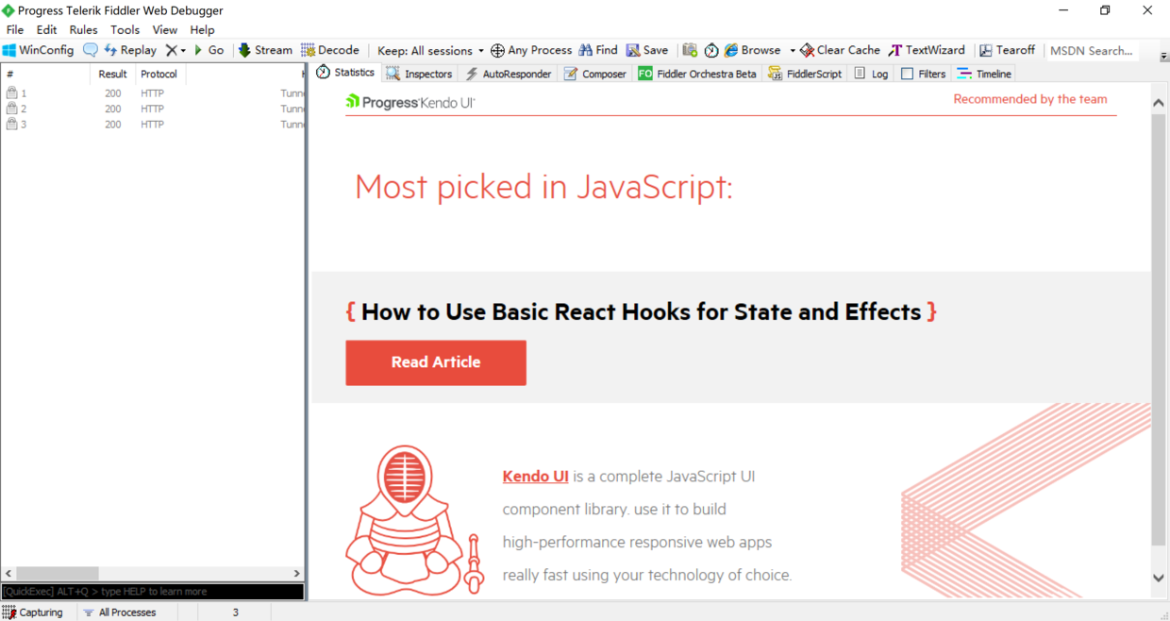This screenshot has height=621, width=1170.
Task: Open the Help menu
Action: coord(203,30)
